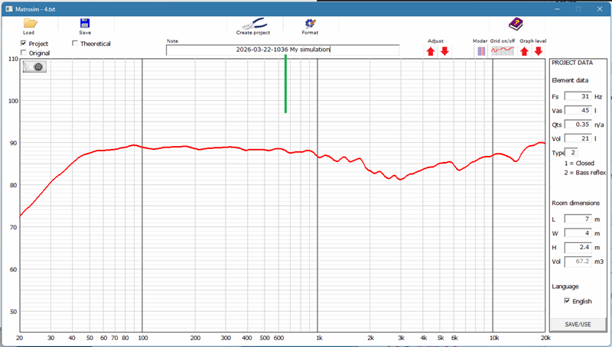The image size is (612, 347).
Task: Click the camera snapshot icon on graph
Action: (34, 66)
